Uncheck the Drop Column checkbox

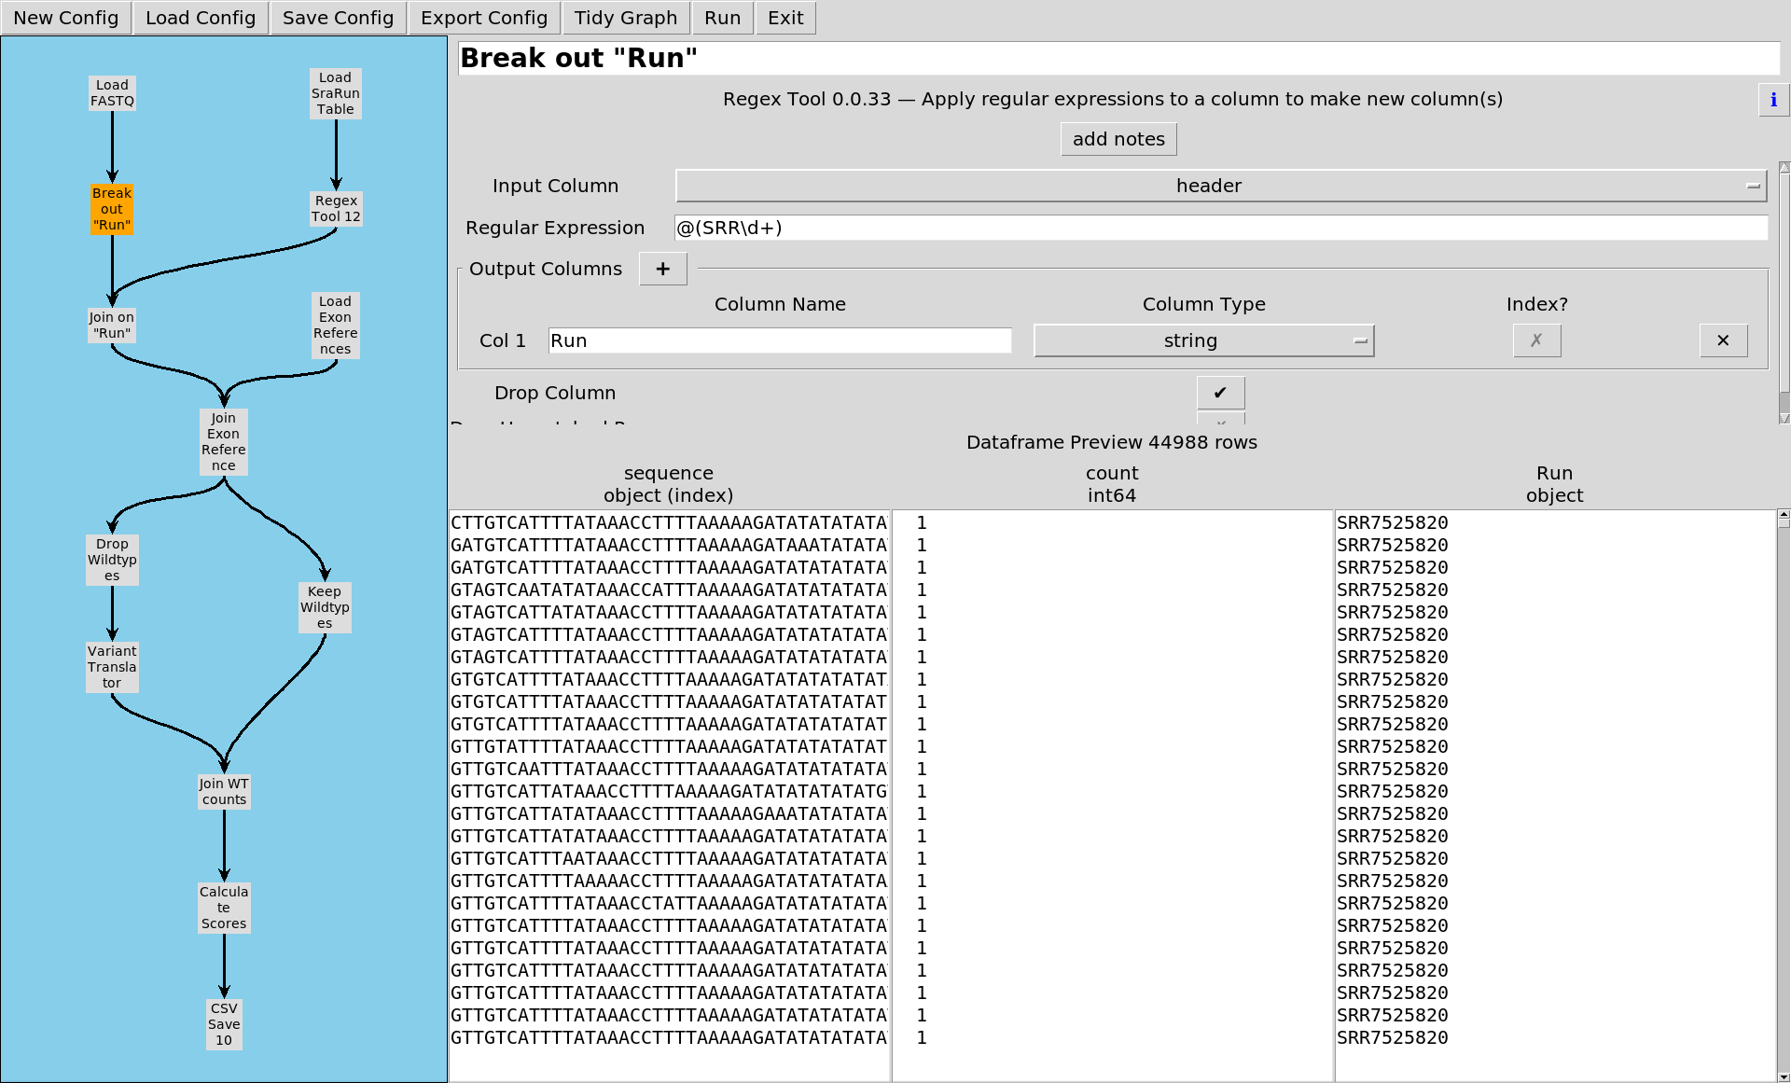tap(1219, 393)
